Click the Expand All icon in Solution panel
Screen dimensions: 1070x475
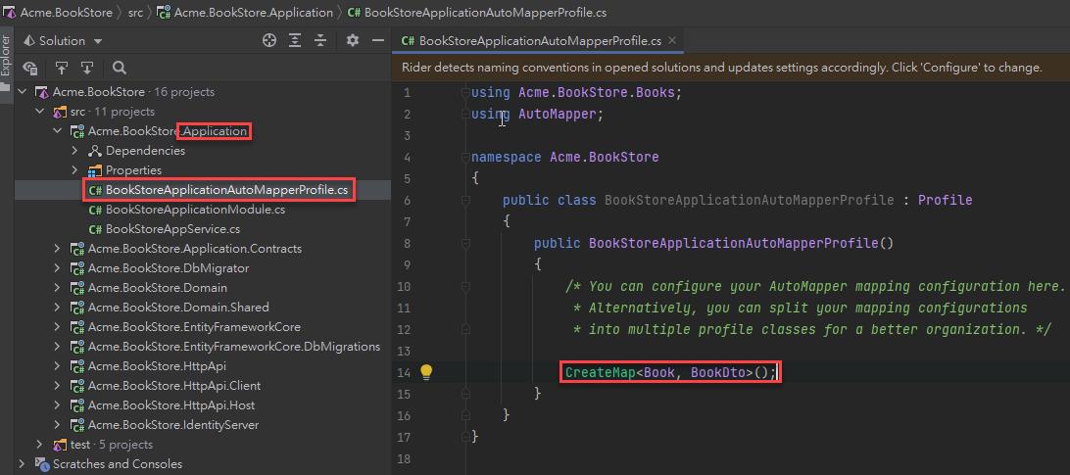[295, 41]
